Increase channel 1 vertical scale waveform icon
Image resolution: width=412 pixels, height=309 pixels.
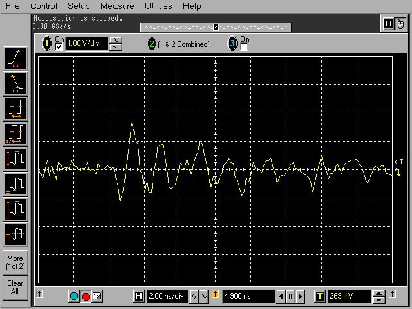pyautogui.click(x=116, y=41)
